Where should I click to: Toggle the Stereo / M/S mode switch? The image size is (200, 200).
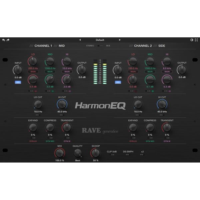coord(100,46)
